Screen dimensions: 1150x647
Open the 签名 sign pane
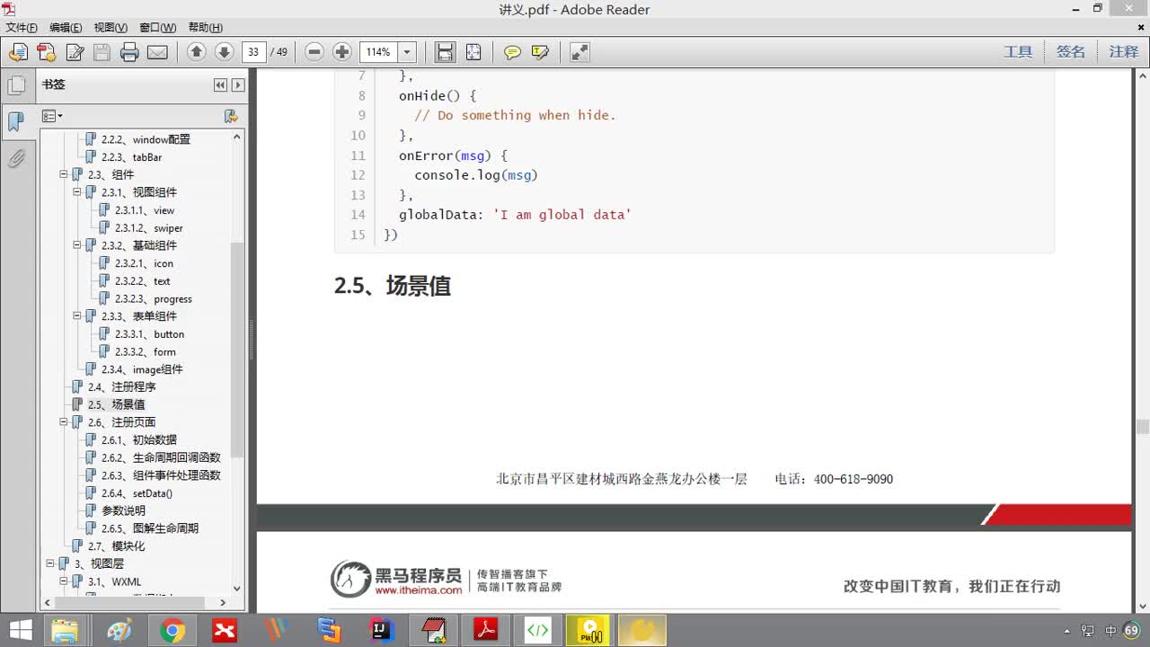coord(1071,52)
